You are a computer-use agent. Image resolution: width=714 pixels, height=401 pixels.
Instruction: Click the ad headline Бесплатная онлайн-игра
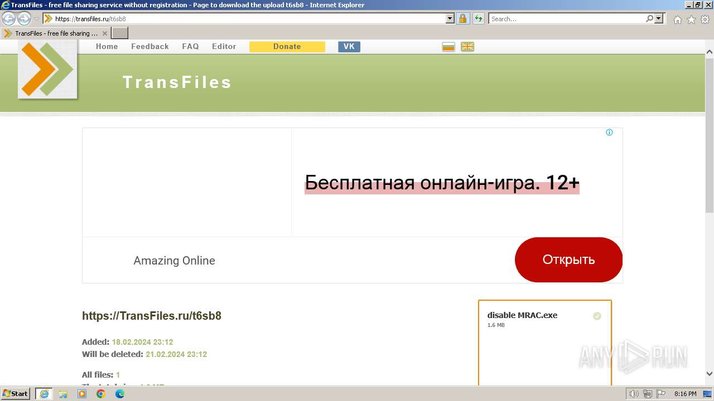click(x=442, y=183)
